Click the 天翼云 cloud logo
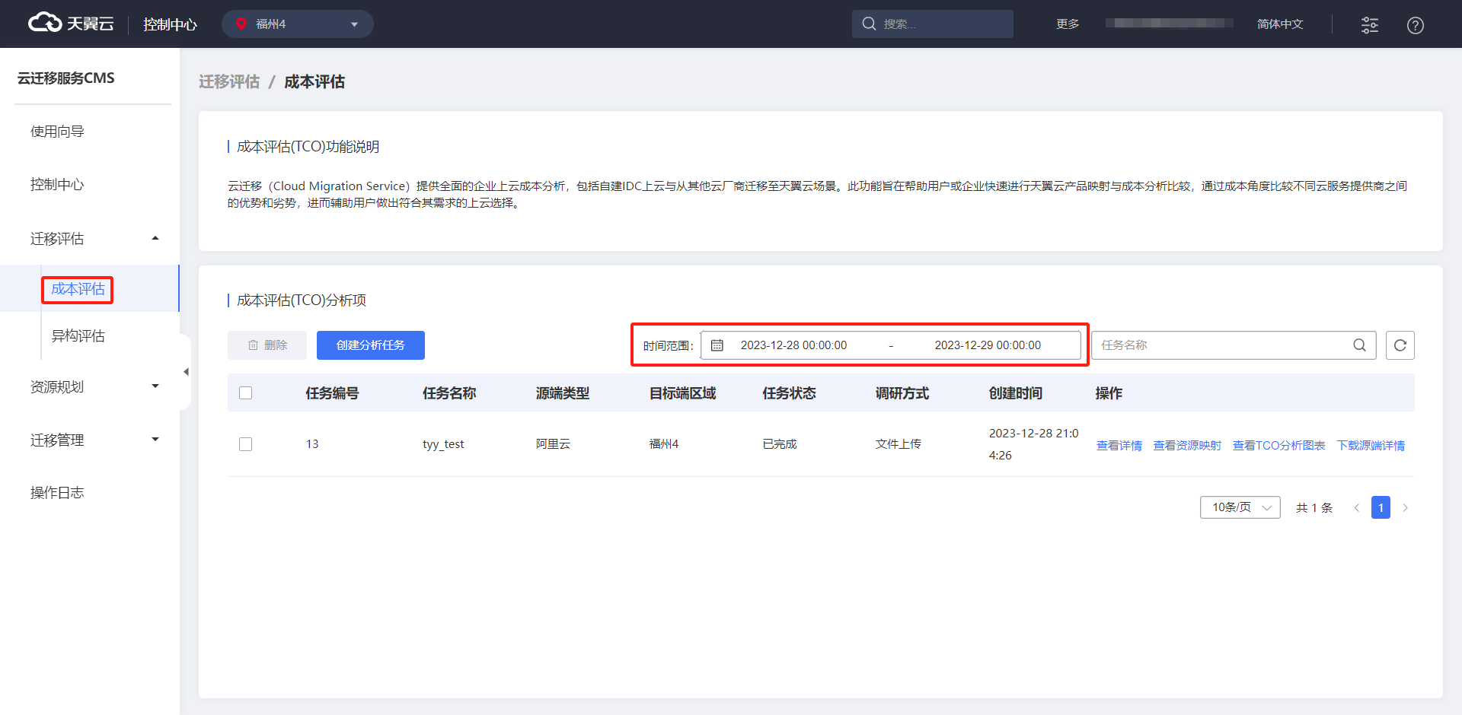 pos(71,24)
